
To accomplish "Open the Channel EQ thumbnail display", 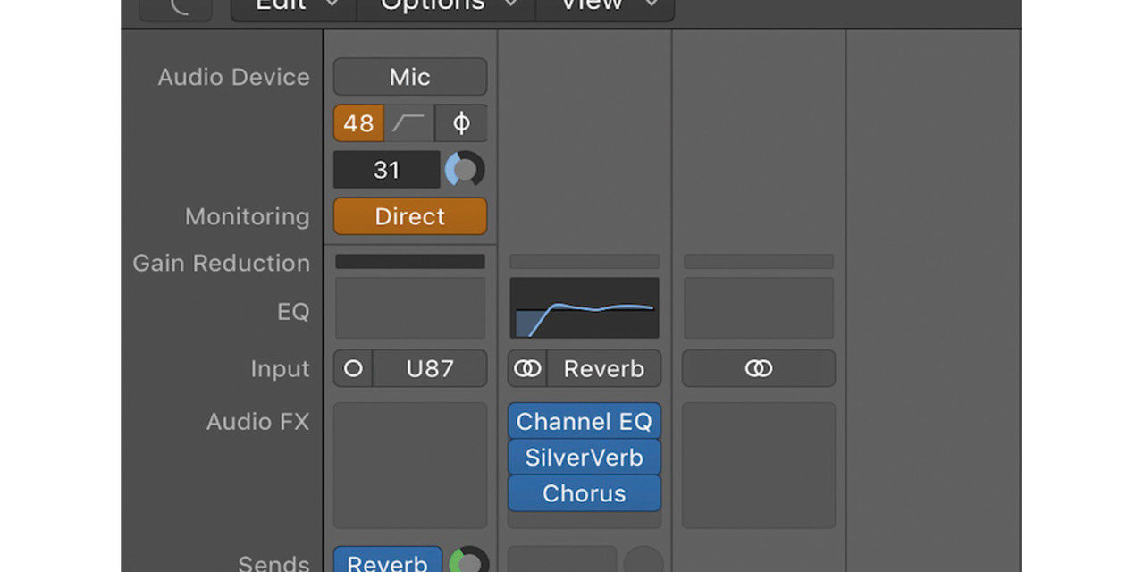I will (584, 307).
